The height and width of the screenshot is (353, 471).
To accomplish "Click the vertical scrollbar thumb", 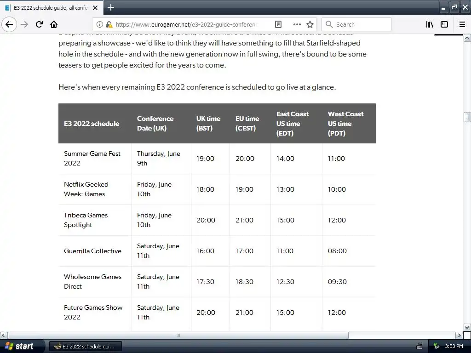I will [x=467, y=117].
